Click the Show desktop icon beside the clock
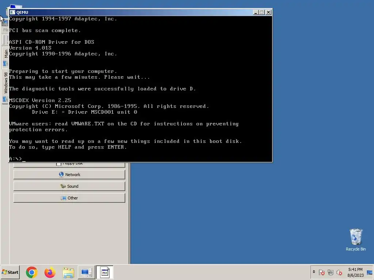The width and height of the screenshot is (374, 280). (370, 272)
